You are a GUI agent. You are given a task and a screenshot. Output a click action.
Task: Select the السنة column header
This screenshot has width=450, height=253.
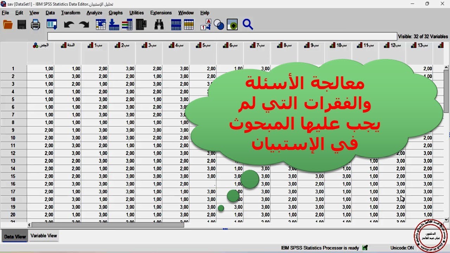[x=68, y=53]
